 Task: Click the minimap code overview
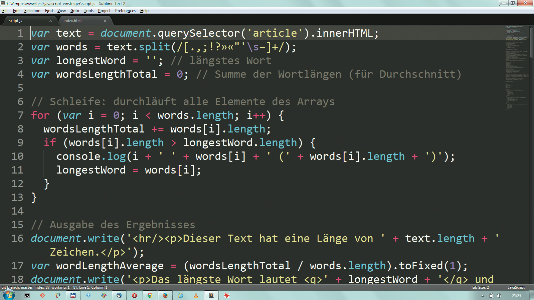pos(516,68)
